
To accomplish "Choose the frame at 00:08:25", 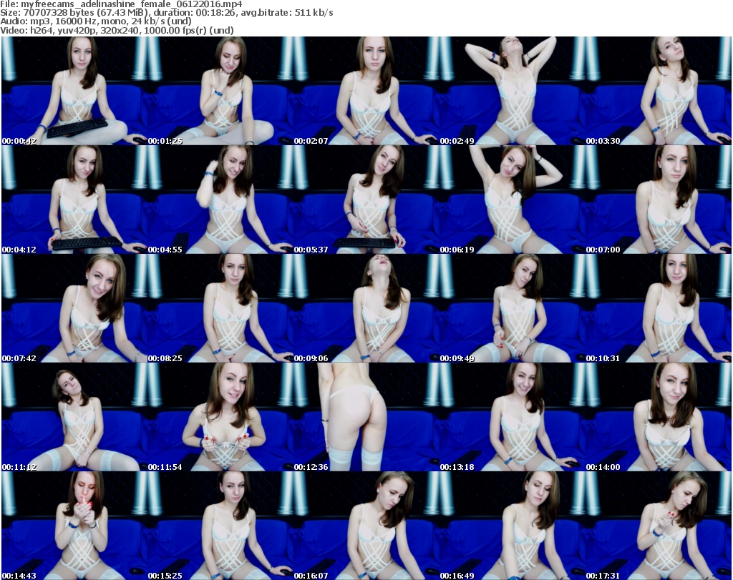I will (220, 308).
